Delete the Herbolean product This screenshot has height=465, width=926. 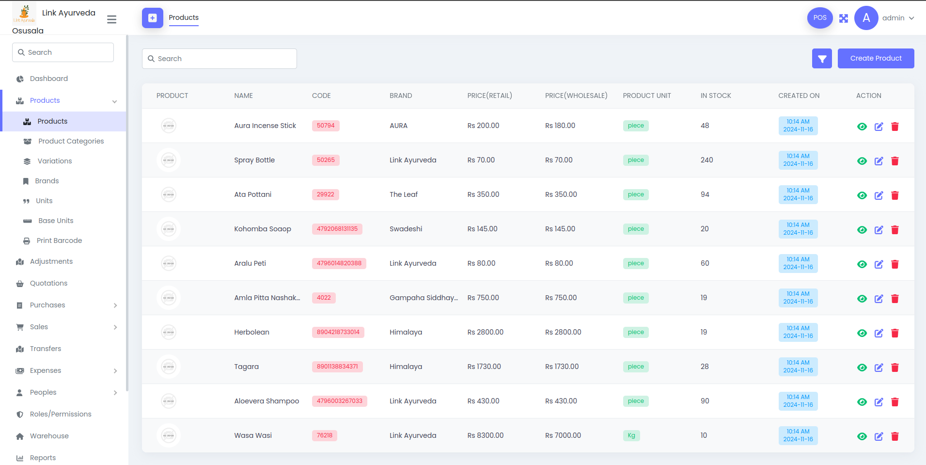[895, 333]
